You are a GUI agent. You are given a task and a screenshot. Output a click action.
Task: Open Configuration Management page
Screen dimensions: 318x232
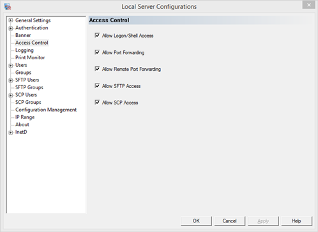46,110
